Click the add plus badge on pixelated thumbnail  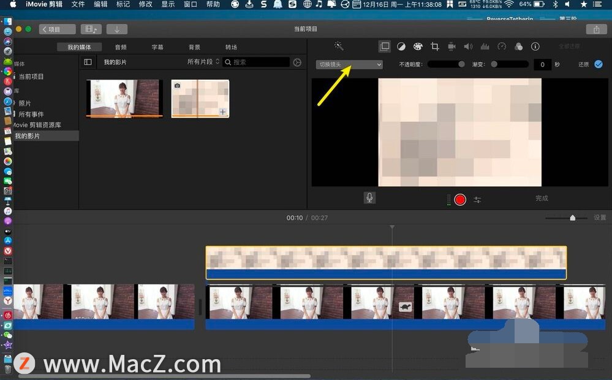[222, 112]
